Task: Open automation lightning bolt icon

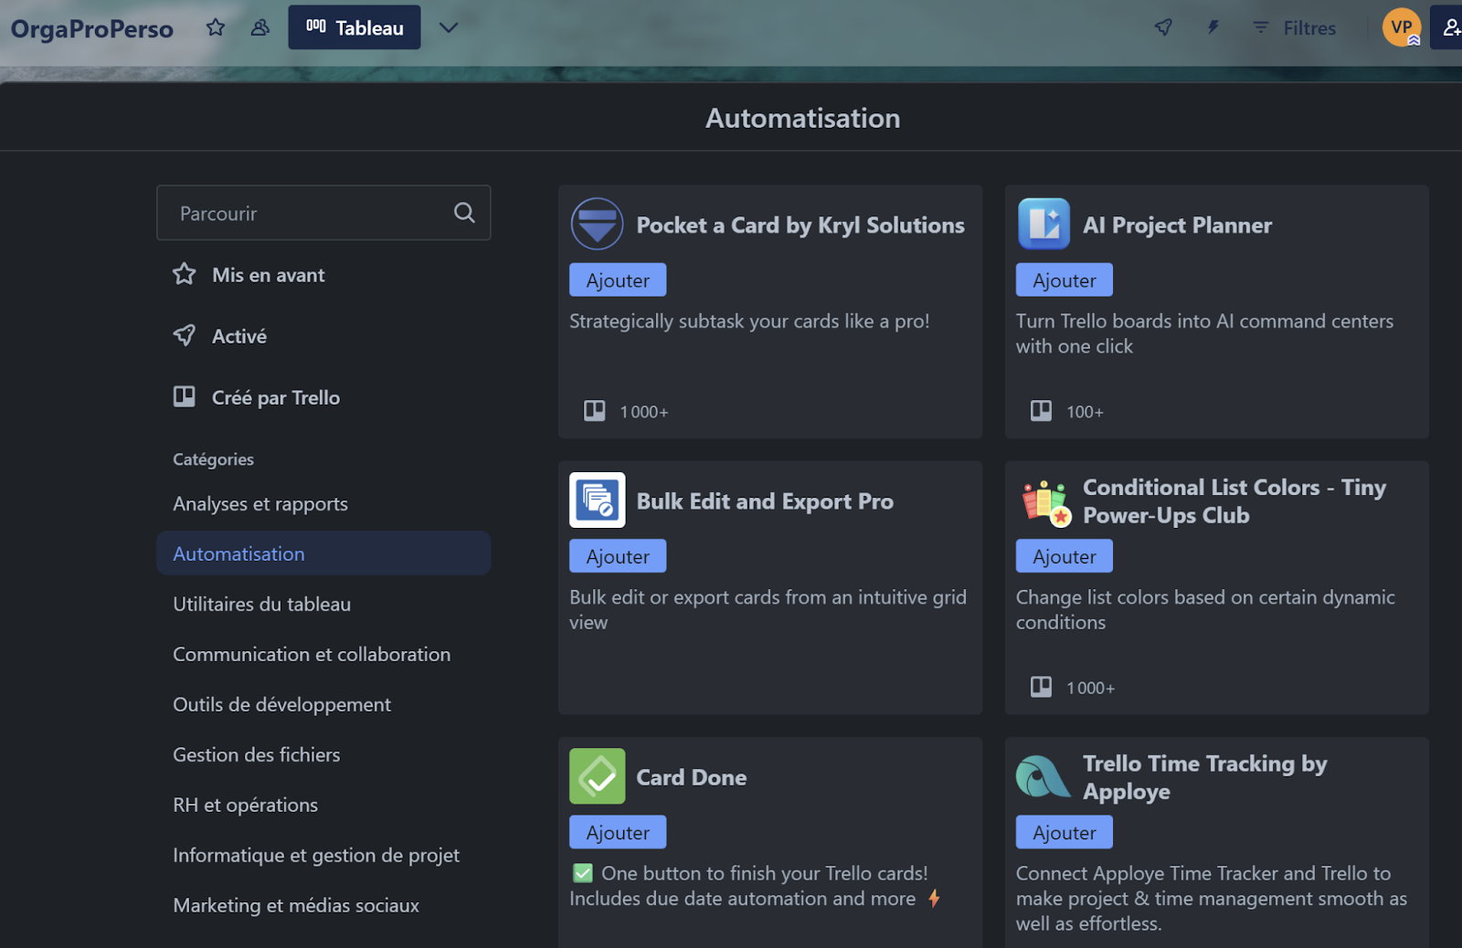Action: [x=1213, y=27]
